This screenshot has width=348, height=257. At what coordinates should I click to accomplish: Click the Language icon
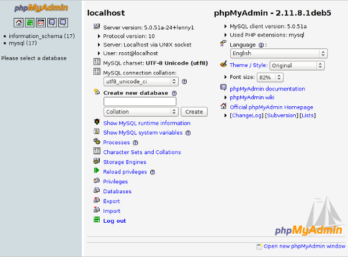pos(223,44)
